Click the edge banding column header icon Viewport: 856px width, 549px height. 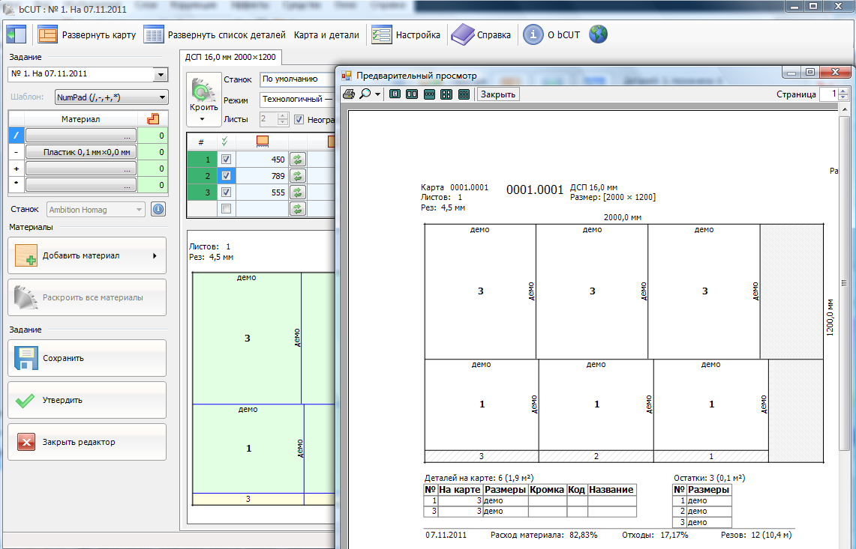[x=153, y=119]
